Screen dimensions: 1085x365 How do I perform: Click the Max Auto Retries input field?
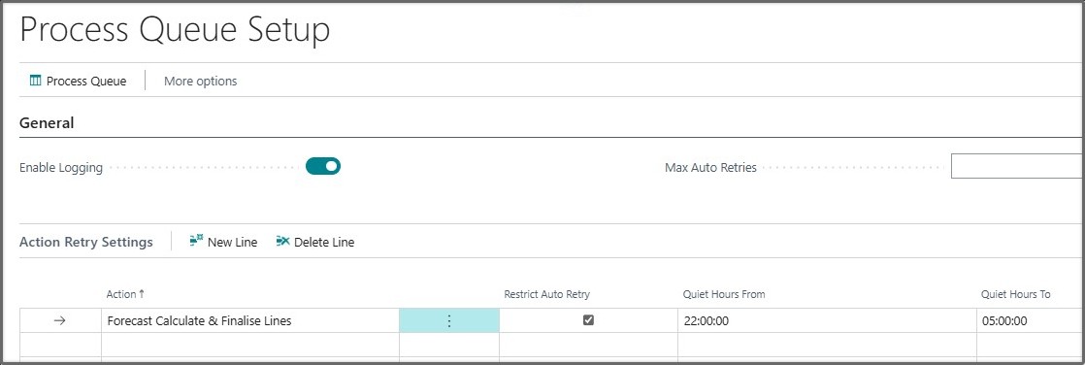(x=1017, y=167)
